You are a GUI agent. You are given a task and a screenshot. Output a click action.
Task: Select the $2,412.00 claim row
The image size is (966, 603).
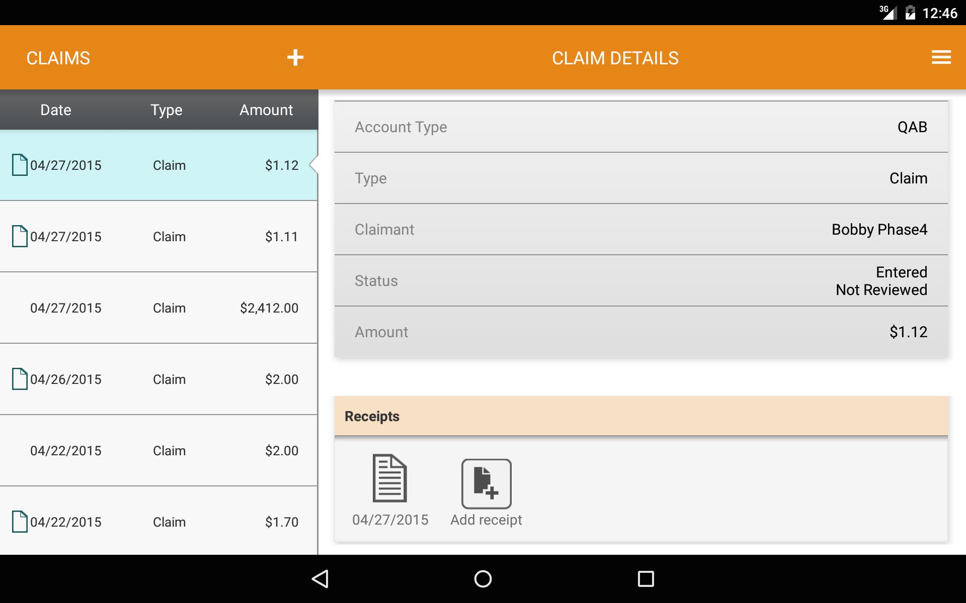[x=158, y=308]
